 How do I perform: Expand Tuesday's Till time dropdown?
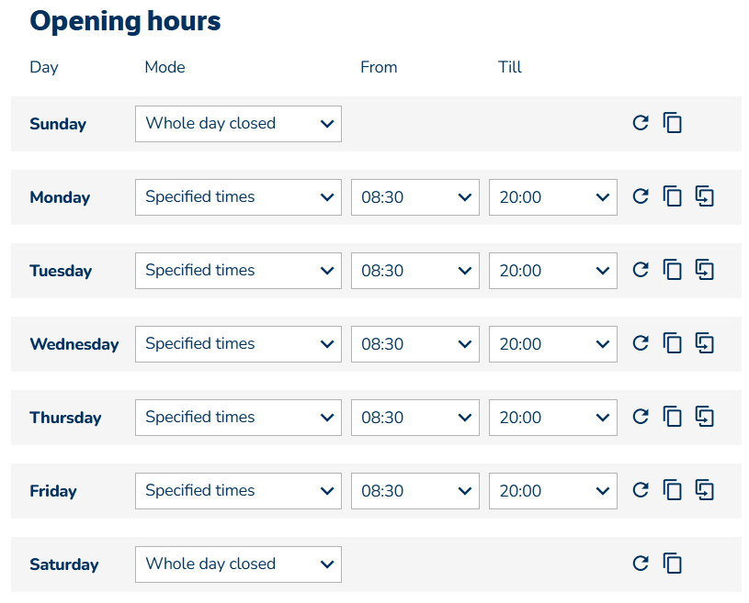[x=552, y=271]
